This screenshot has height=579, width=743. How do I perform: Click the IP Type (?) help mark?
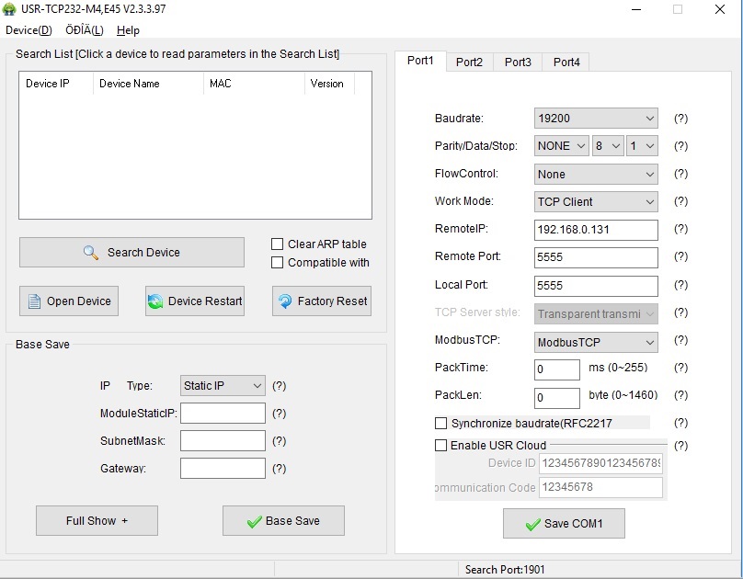coord(280,386)
